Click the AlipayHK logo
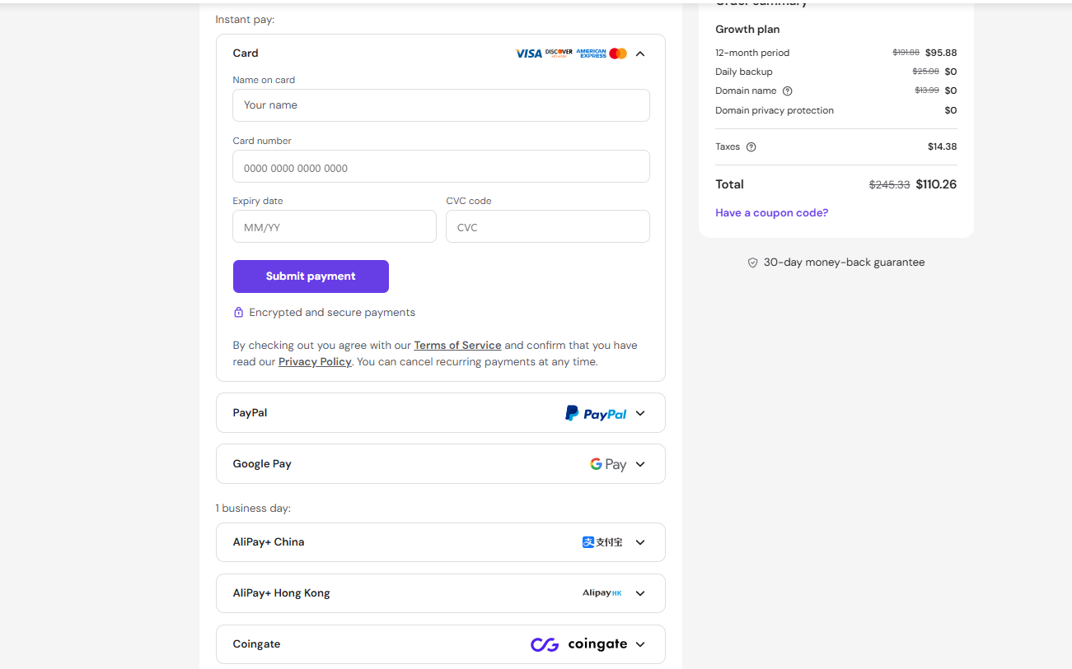The height and width of the screenshot is (669, 1072). [x=602, y=593]
